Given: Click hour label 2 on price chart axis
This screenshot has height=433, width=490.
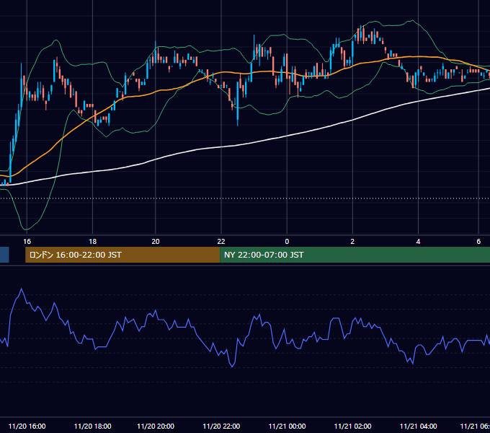Looking at the screenshot, I should pyautogui.click(x=352, y=242).
